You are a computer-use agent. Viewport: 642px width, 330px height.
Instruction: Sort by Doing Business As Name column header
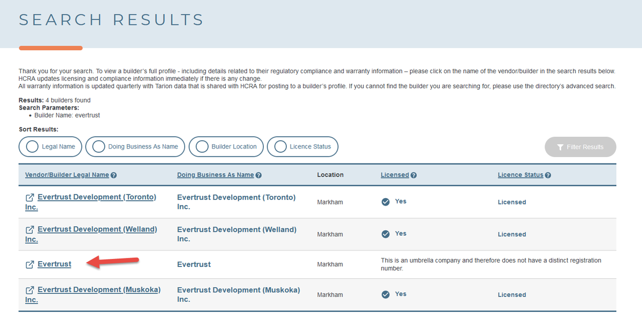point(216,175)
